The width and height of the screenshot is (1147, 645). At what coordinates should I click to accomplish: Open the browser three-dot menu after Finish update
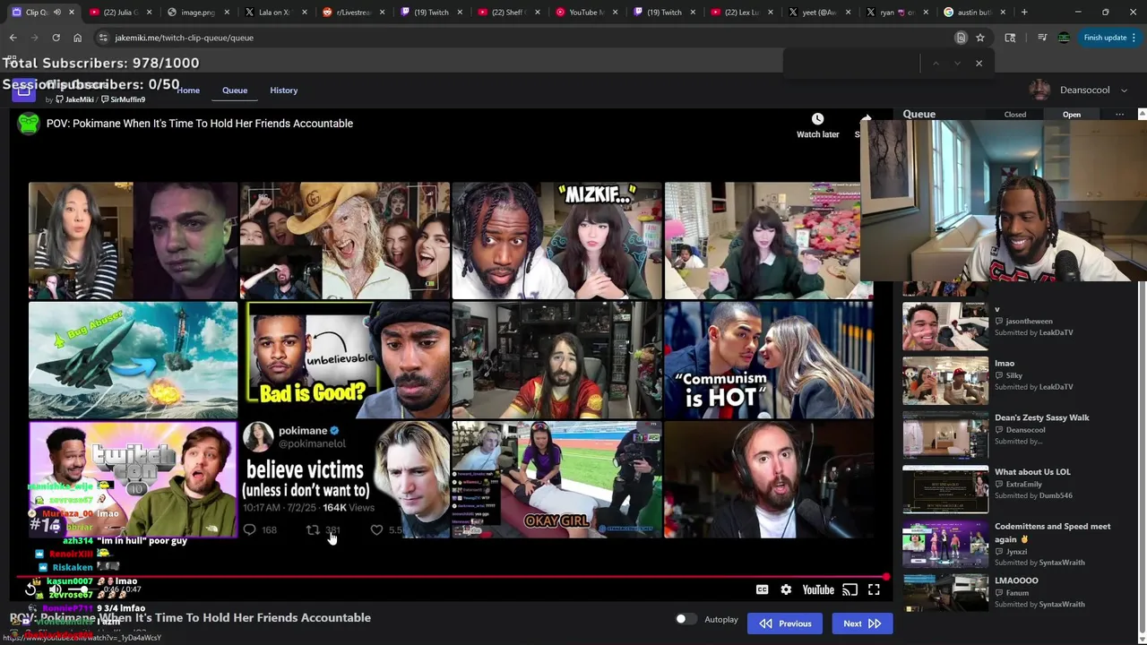[1134, 38]
